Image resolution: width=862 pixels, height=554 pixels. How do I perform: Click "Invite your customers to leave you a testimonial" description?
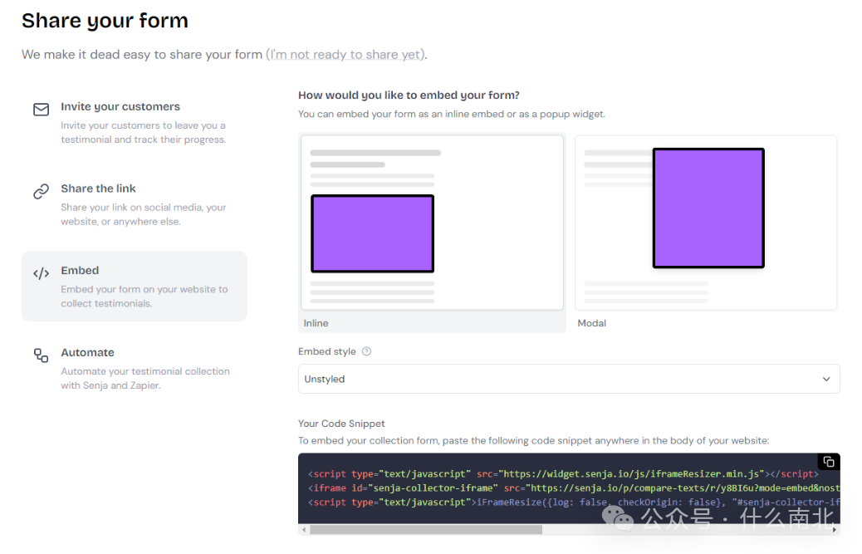143,132
